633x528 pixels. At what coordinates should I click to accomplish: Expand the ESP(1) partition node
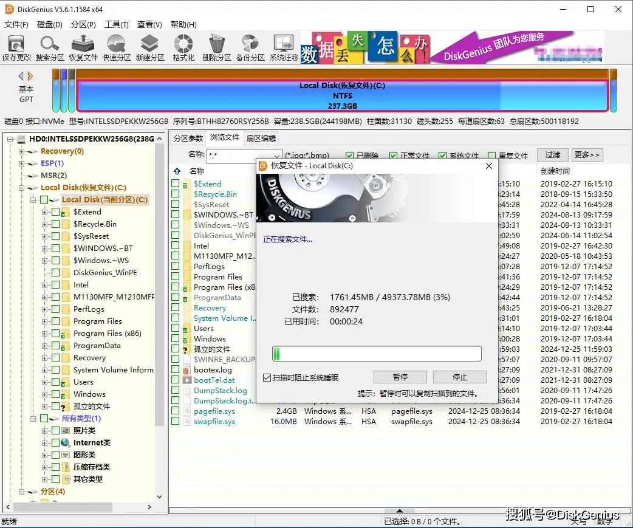(22, 163)
